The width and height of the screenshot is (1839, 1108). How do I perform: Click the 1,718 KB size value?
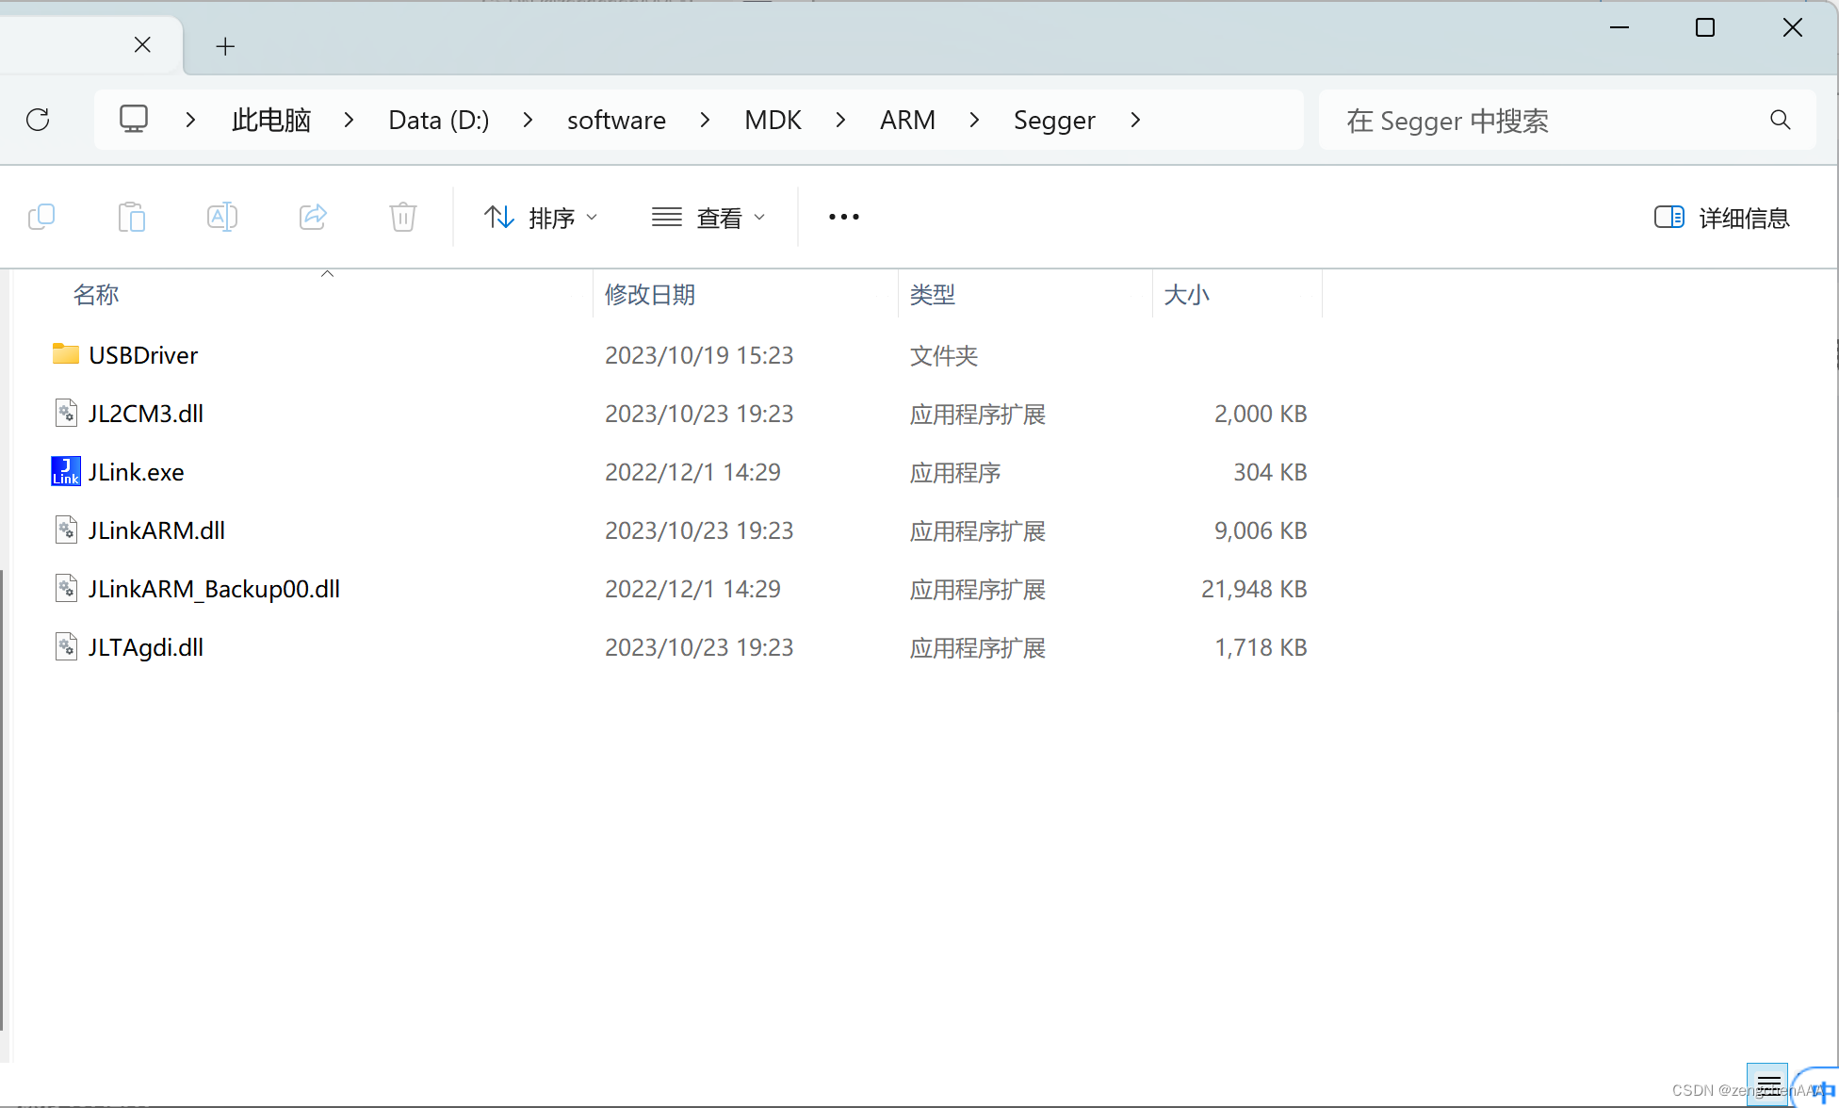point(1261,647)
